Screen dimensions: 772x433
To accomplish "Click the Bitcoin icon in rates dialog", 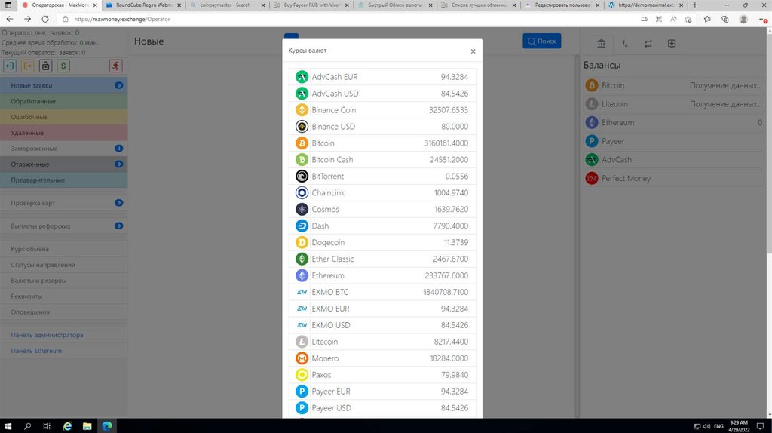I will click(302, 143).
